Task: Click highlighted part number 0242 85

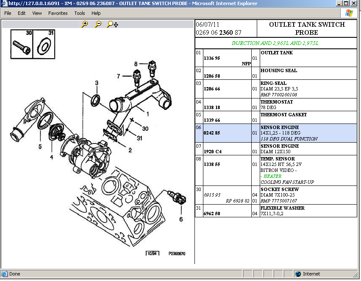Action: (x=212, y=133)
